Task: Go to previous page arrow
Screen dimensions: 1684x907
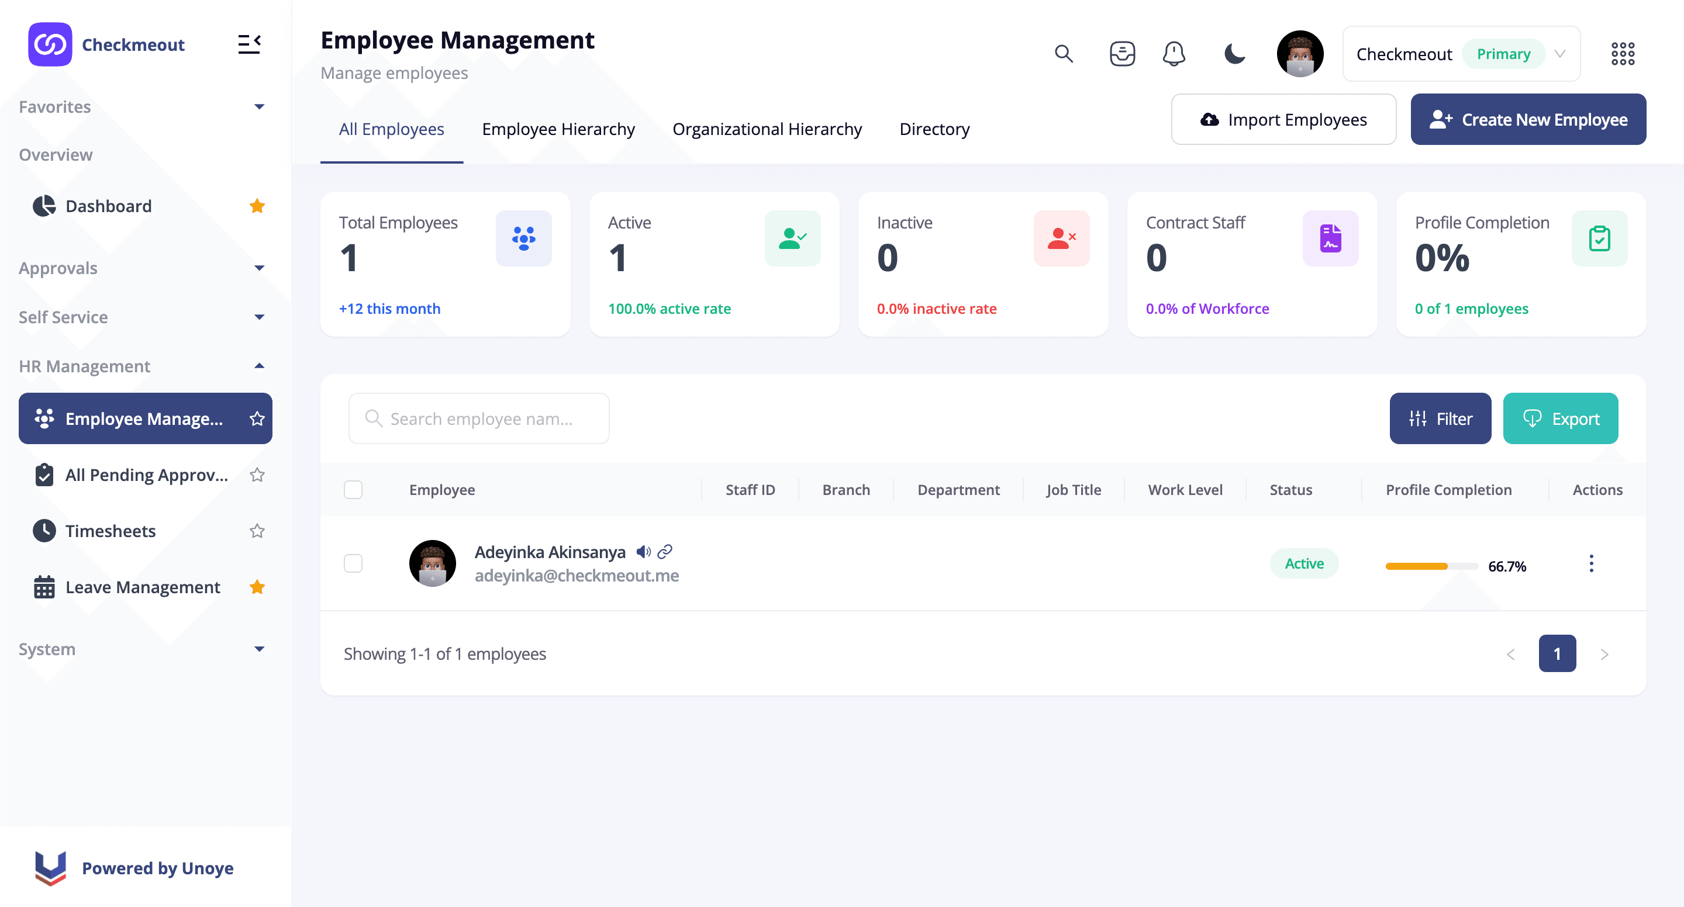Action: pos(1511,654)
